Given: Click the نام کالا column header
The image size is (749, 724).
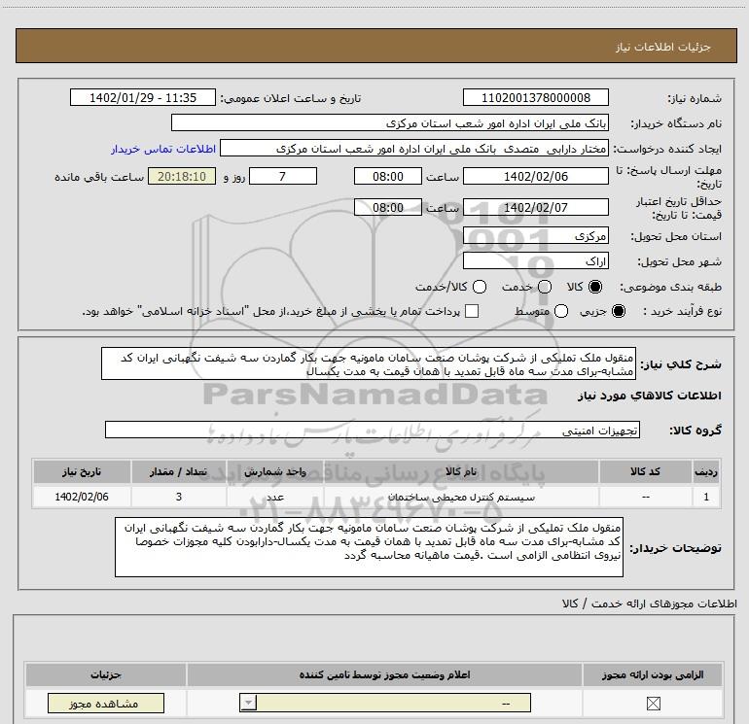Looking at the screenshot, I should point(461,471).
